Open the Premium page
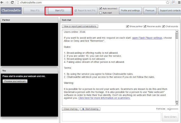 point(150,10)
